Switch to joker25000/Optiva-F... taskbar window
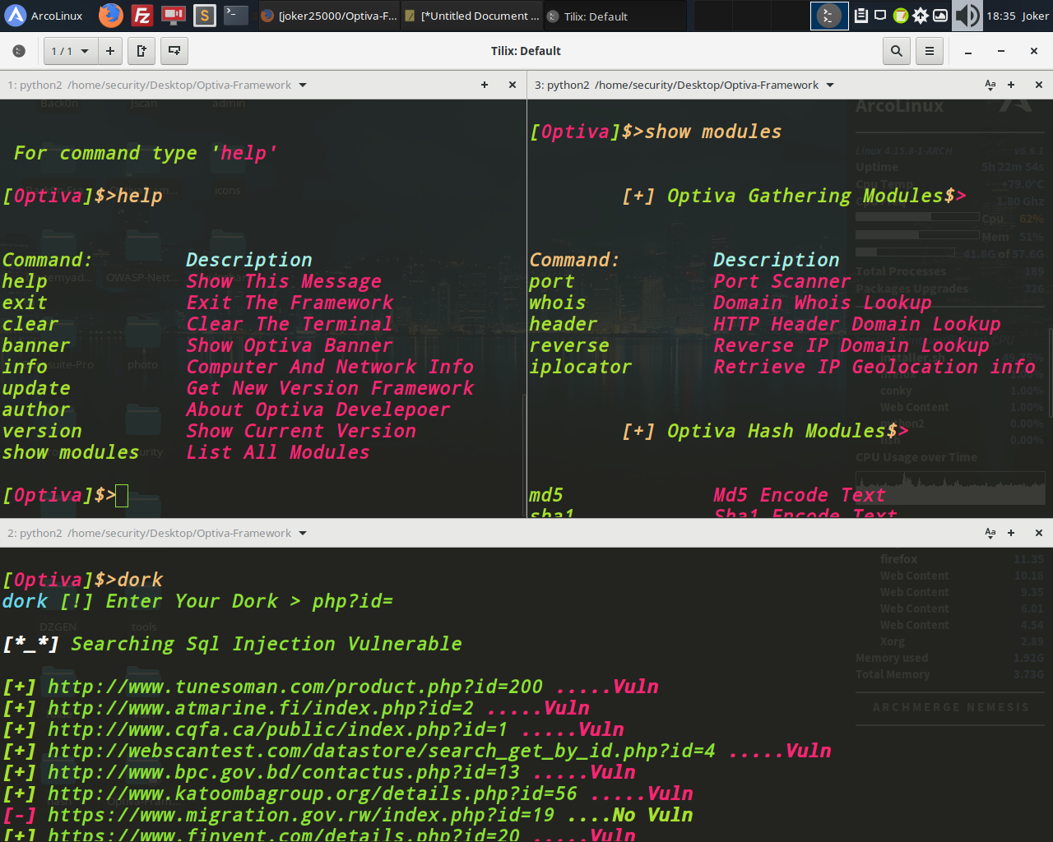The height and width of the screenshot is (842, 1053). (328, 16)
